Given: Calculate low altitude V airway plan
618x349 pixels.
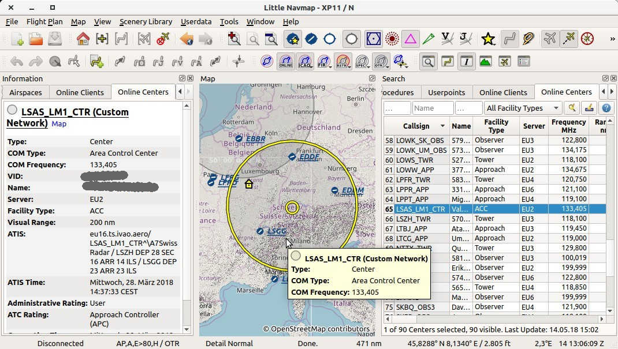Looking at the screenshot, I should (x=177, y=61).
